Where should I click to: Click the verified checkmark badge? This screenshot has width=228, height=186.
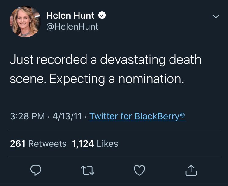click(x=102, y=15)
